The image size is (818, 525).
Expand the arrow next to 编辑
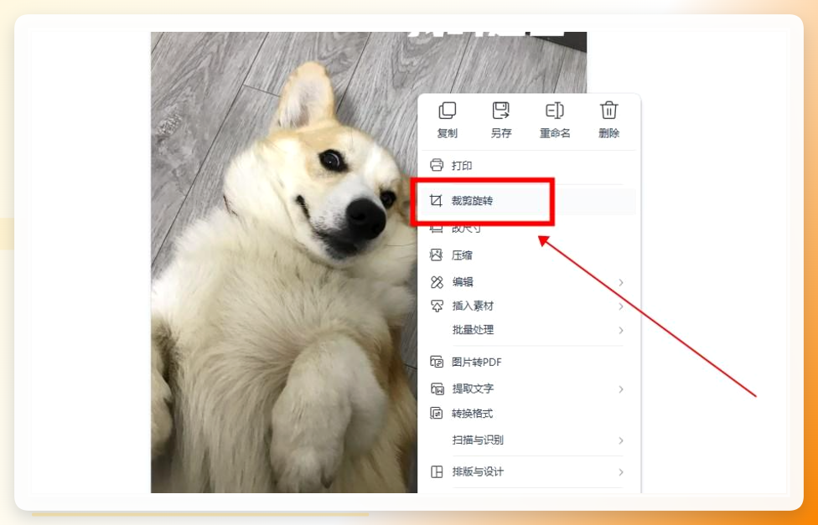(621, 282)
